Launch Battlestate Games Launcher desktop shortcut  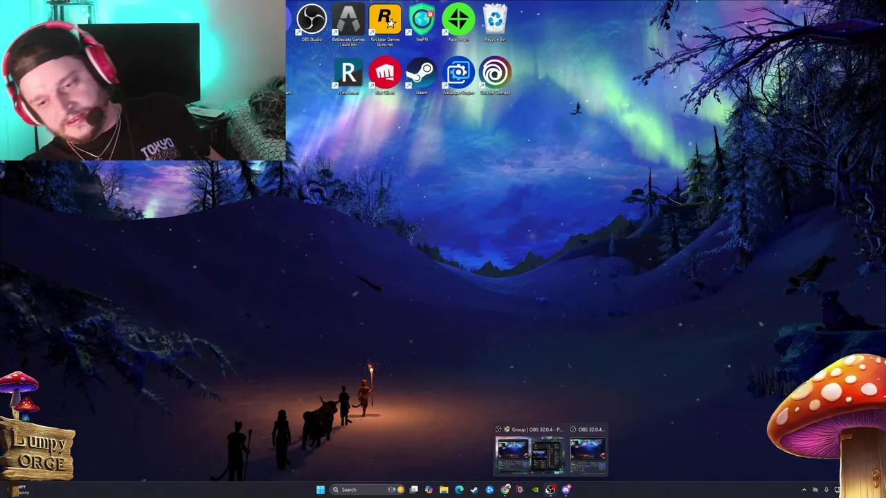coord(348,25)
